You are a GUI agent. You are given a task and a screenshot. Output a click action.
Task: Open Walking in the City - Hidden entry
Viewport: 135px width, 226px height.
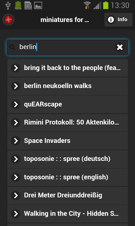pyautogui.click(x=67, y=214)
